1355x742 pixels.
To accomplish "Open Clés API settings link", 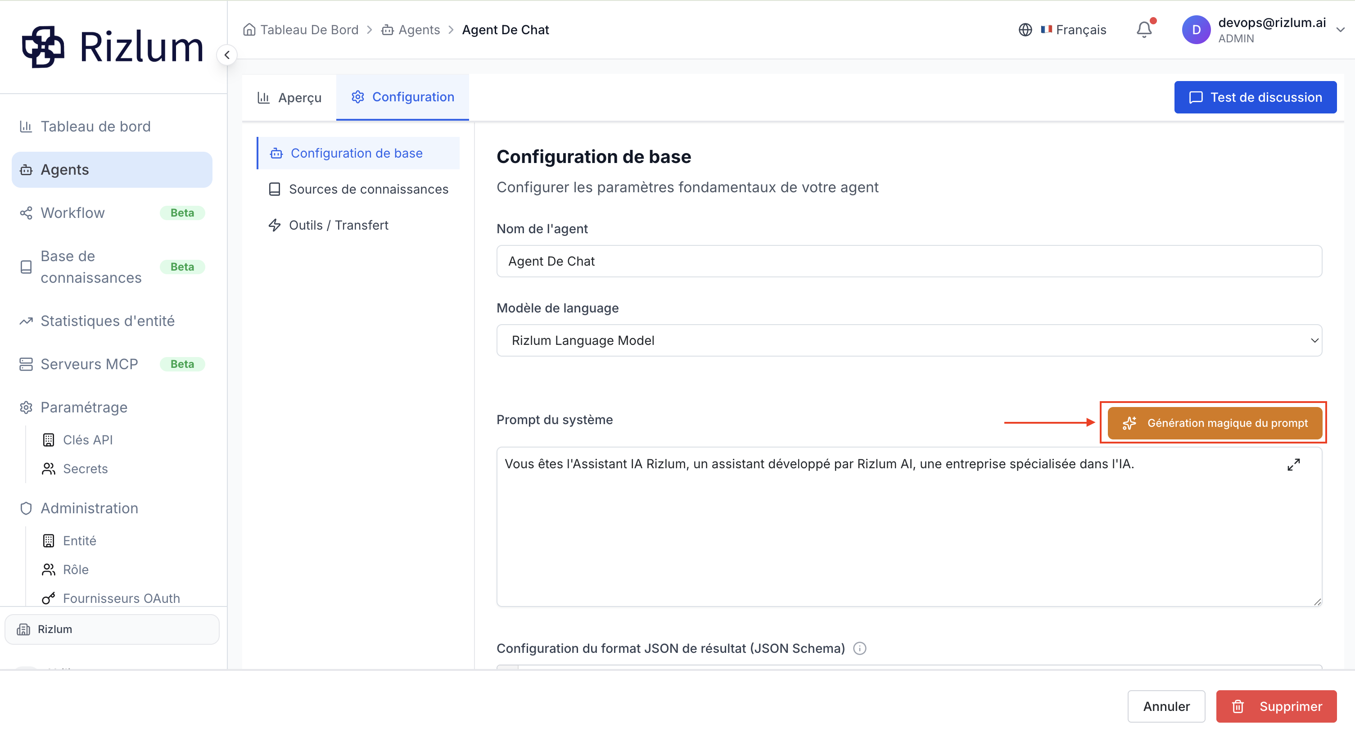I will [x=88, y=440].
